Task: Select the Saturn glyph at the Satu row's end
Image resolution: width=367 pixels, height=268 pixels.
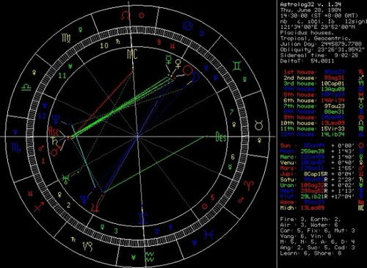Action: [x=361, y=180]
